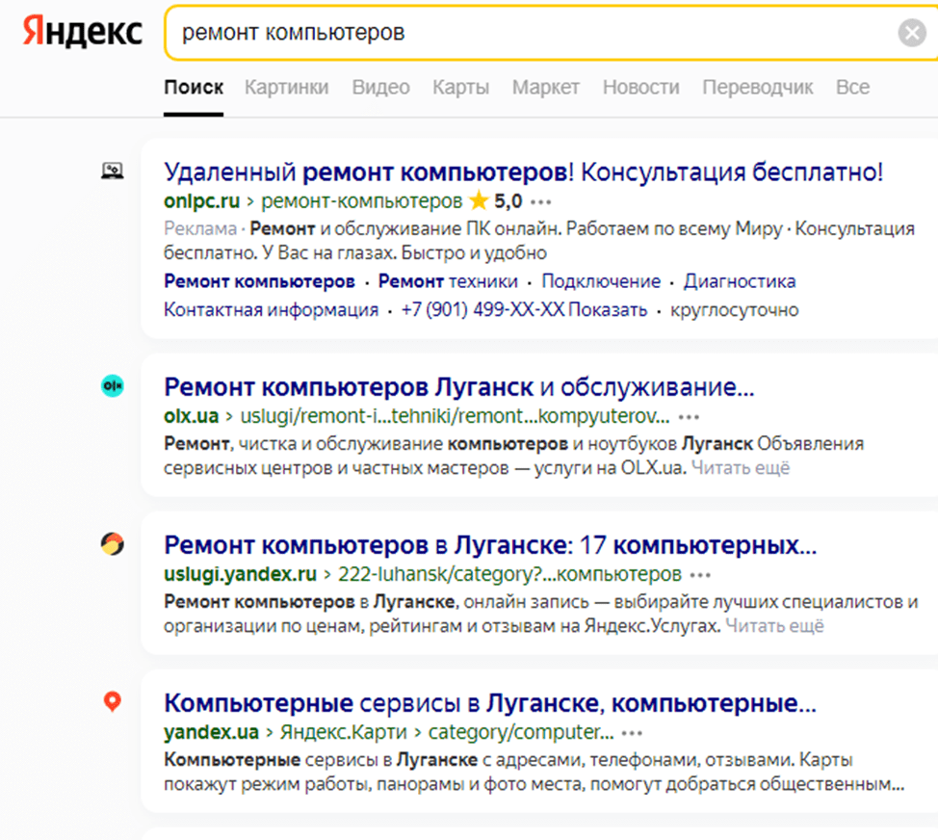The height and width of the screenshot is (840, 938).
Task: Open the olx.ua result three-dot menu
Action: (x=689, y=417)
